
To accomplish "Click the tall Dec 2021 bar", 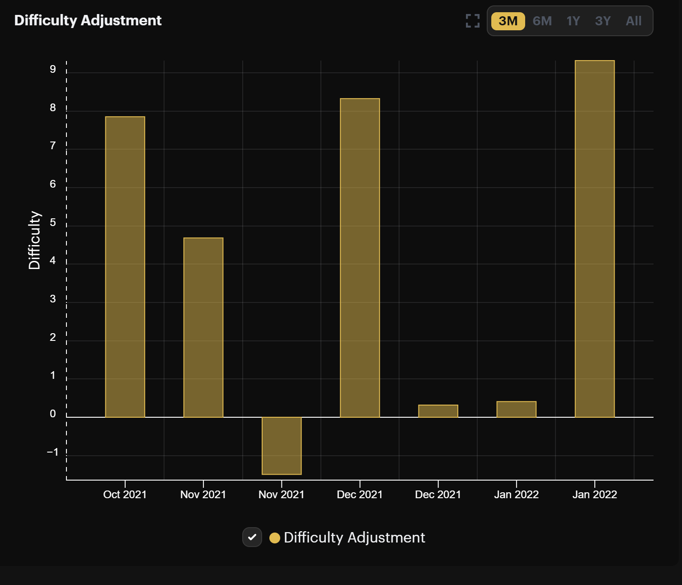I will [x=360, y=258].
